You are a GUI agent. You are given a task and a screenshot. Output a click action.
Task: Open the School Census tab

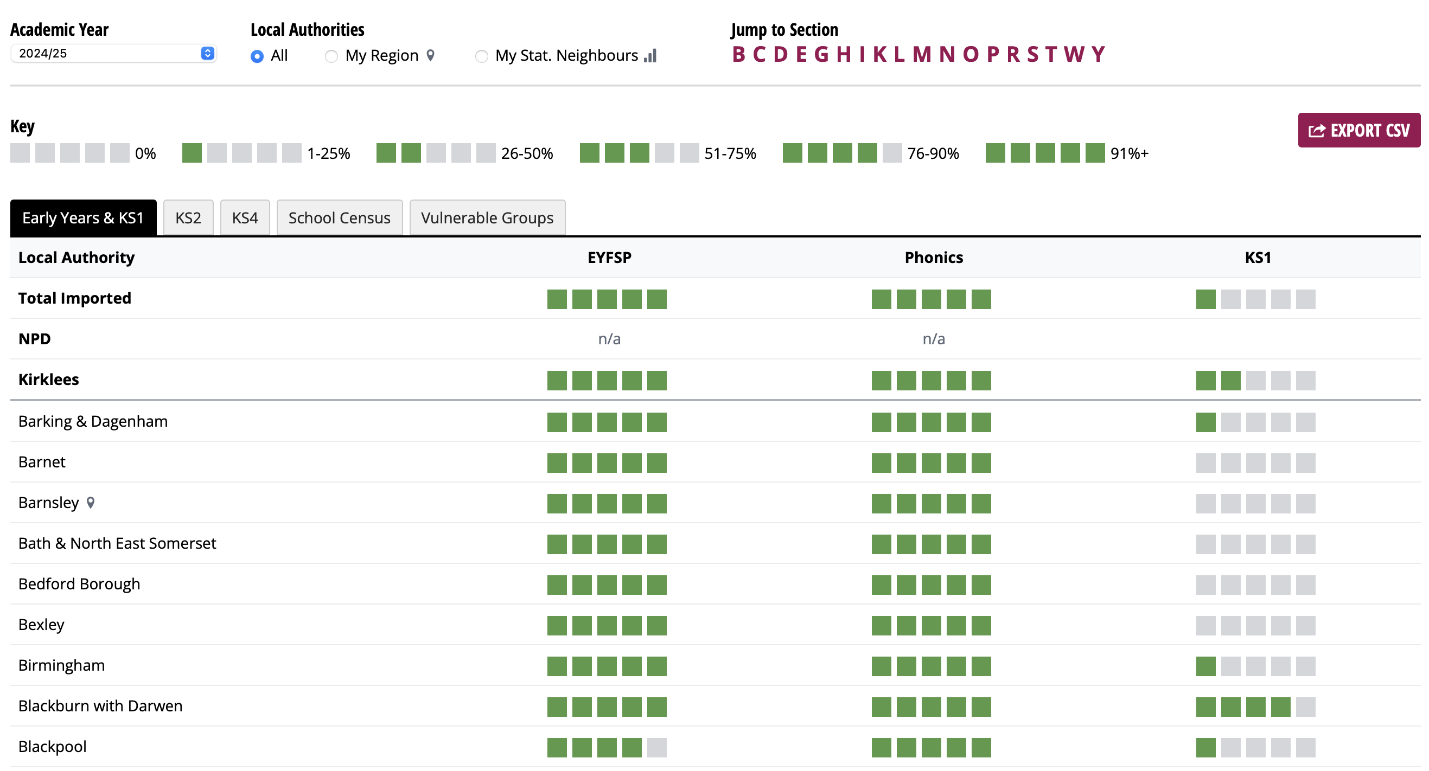click(x=340, y=218)
